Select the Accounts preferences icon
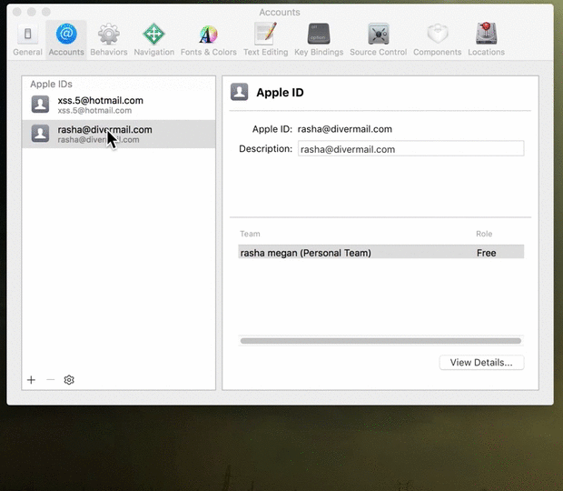 pos(66,39)
